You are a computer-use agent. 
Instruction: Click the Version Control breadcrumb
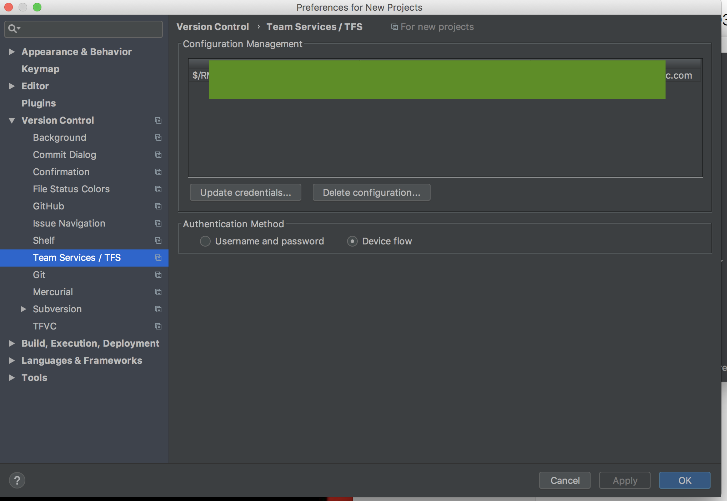212,26
